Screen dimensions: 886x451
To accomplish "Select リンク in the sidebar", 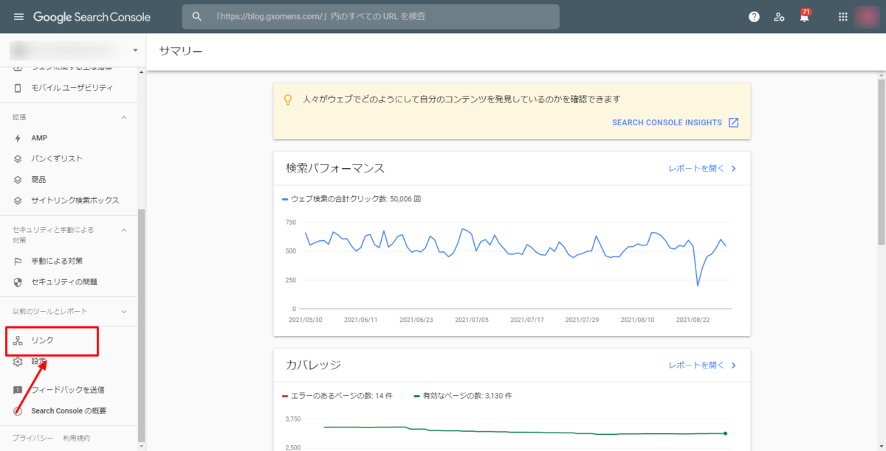I will (42, 340).
